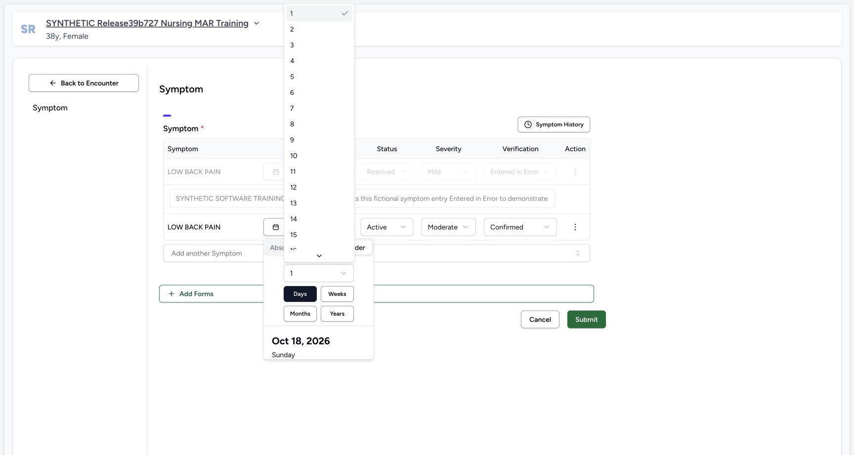Select Years as the duration unit
This screenshot has height=455, width=854.
(337, 314)
